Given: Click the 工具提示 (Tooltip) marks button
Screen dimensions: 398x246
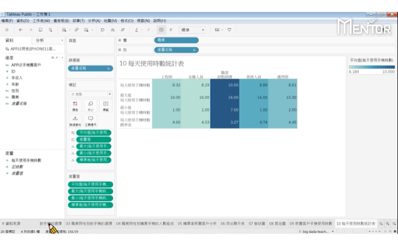Looking at the screenshot, I should coord(90,120).
